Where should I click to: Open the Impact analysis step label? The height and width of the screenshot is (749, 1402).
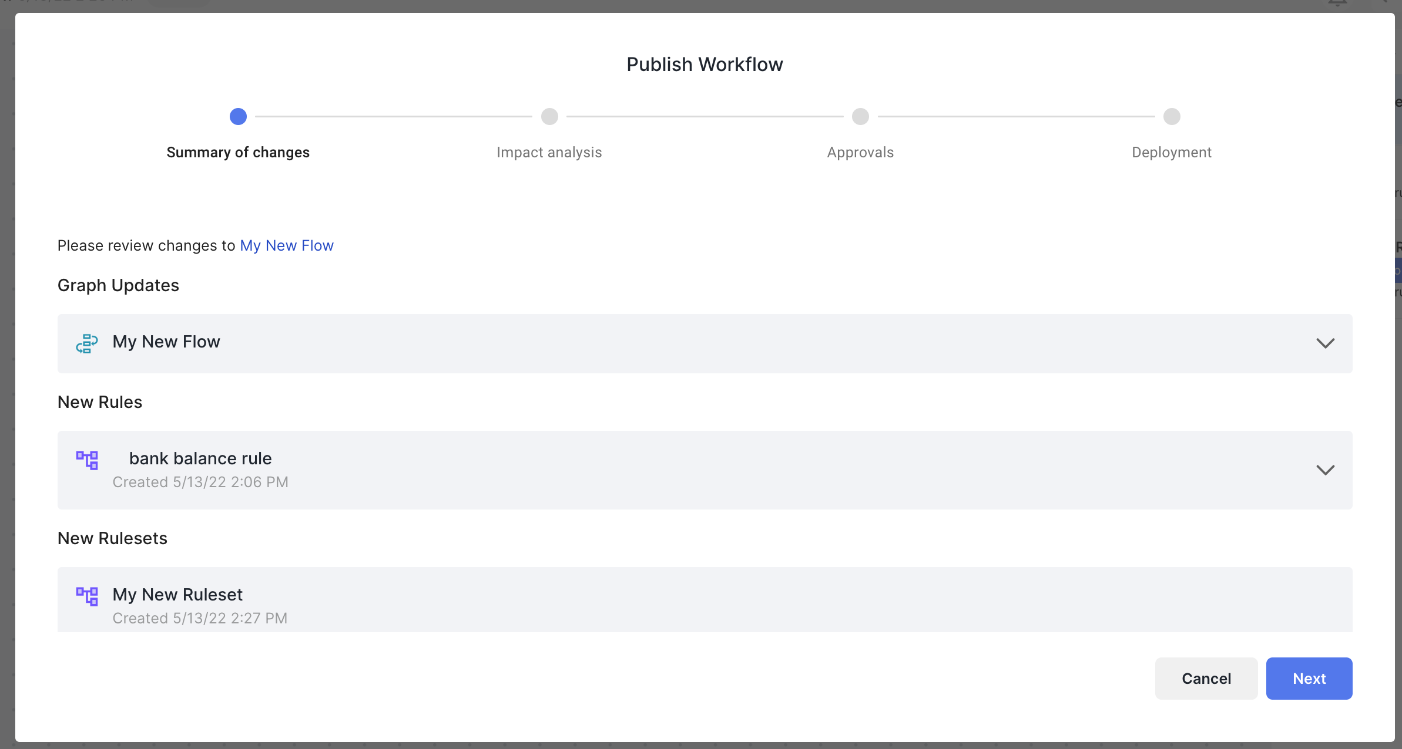point(549,153)
